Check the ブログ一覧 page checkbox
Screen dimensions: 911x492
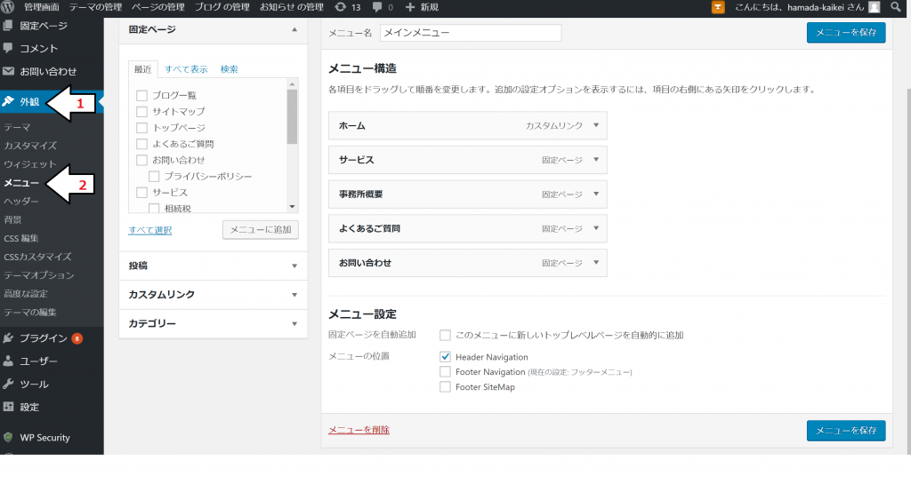pyautogui.click(x=141, y=95)
